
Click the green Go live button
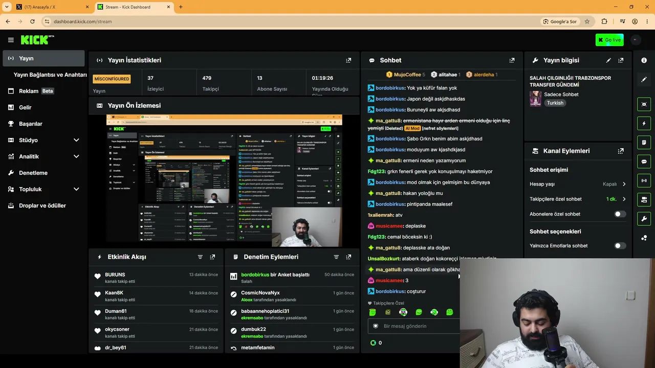coord(609,40)
